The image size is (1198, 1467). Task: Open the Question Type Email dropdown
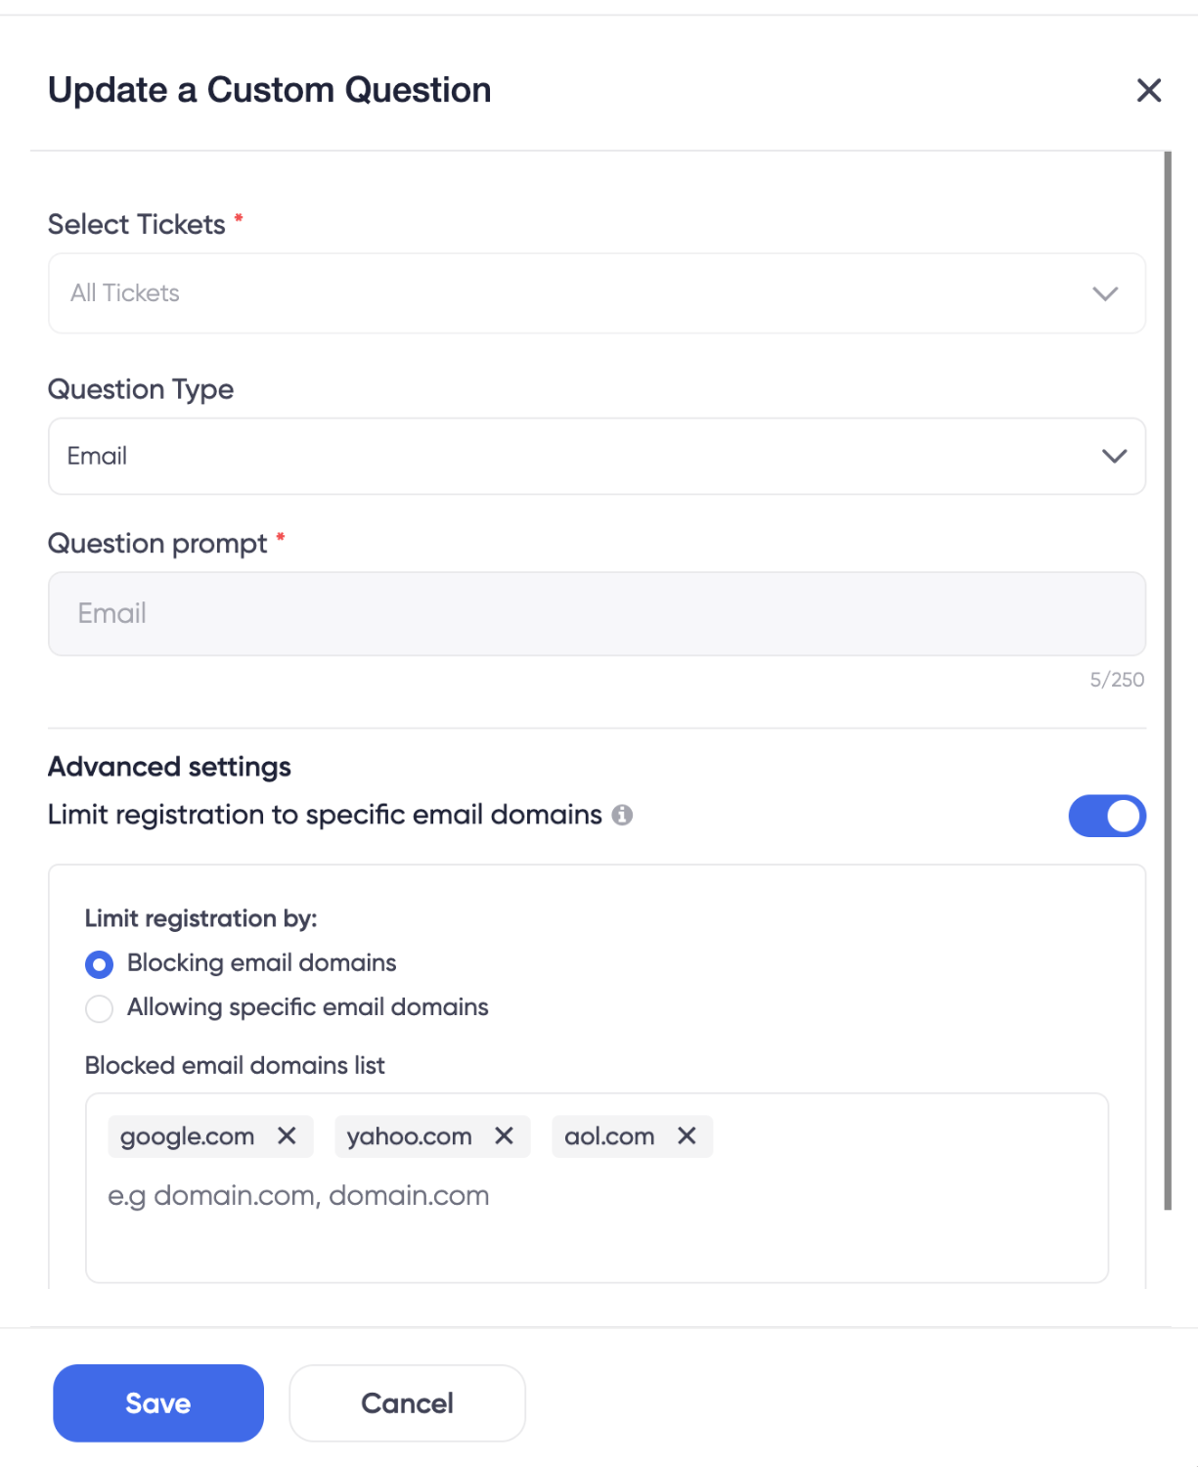click(587, 456)
